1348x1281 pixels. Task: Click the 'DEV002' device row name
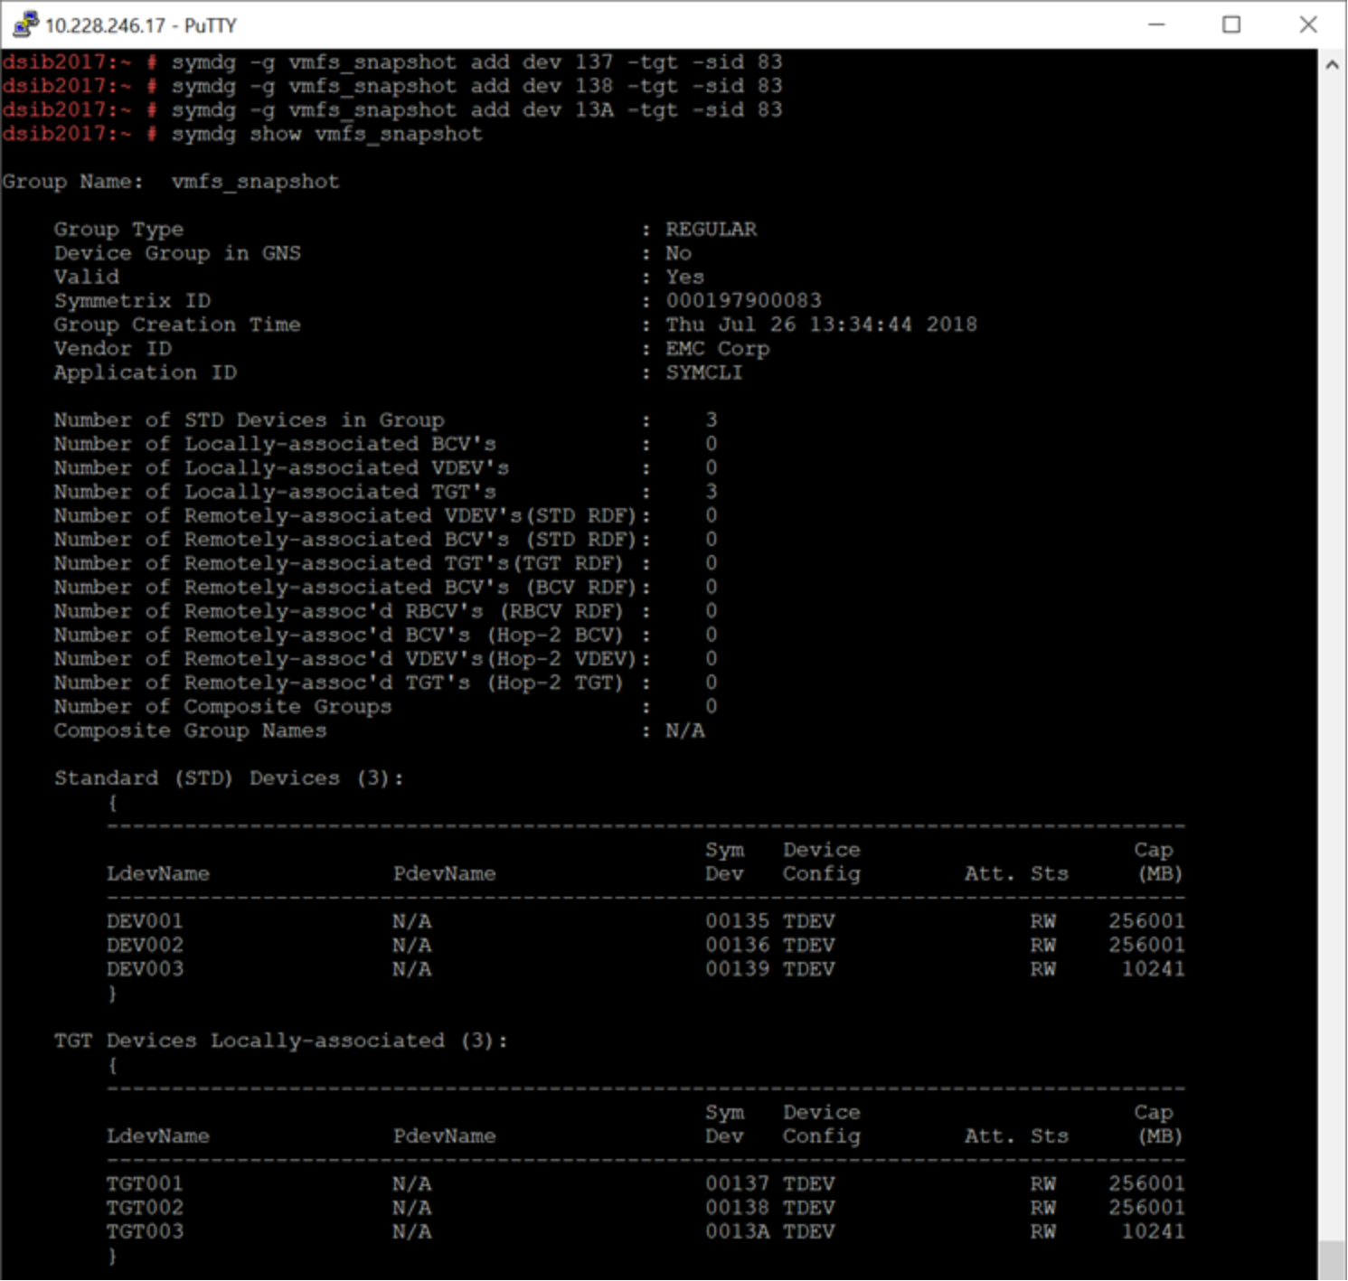pos(145,945)
